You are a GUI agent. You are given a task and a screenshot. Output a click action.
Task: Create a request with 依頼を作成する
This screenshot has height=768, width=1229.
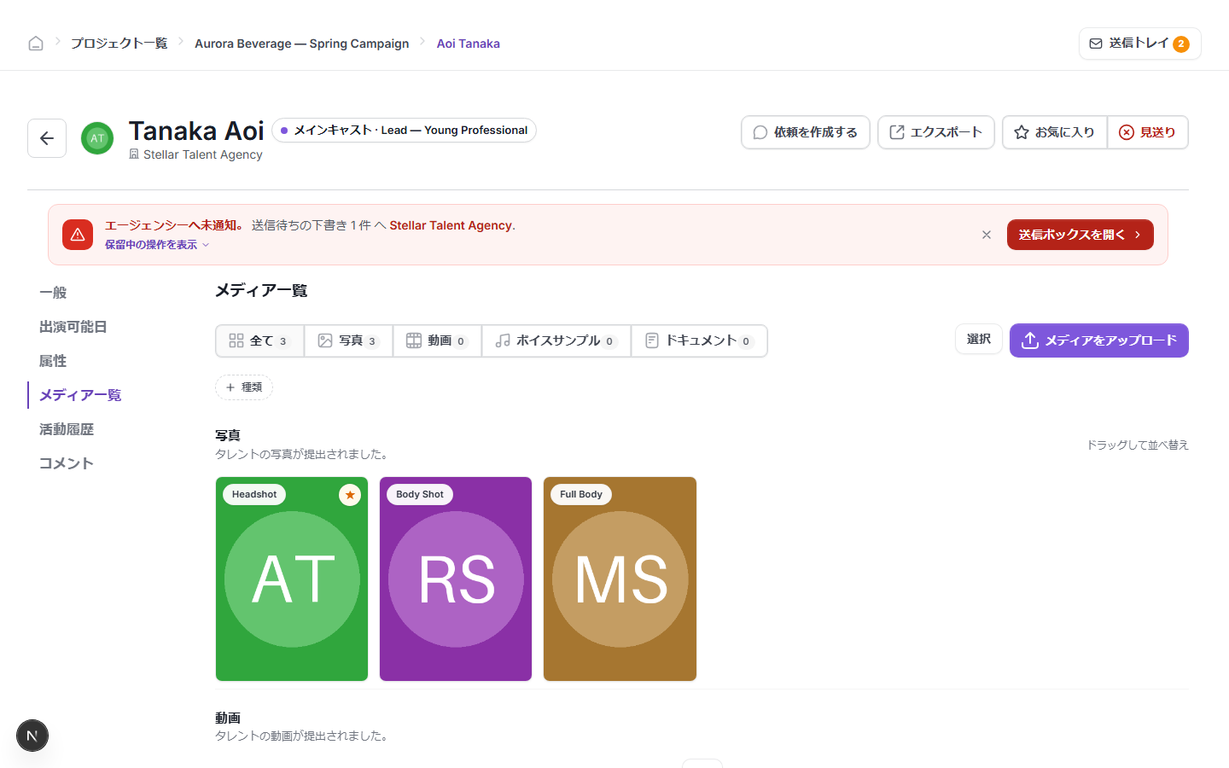coord(806,132)
